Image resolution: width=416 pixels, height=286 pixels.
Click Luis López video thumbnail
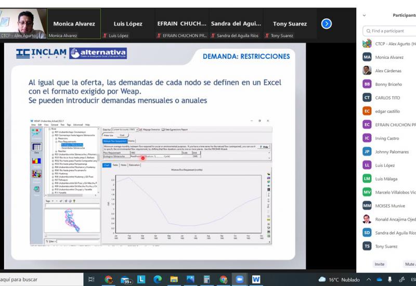[128, 24]
